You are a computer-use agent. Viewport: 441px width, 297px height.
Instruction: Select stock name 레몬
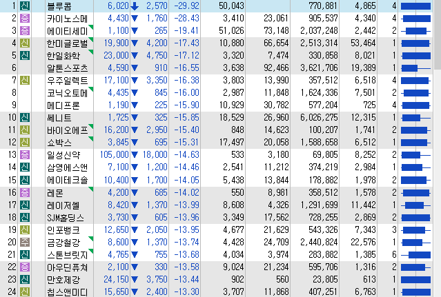[x=55, y=192]
